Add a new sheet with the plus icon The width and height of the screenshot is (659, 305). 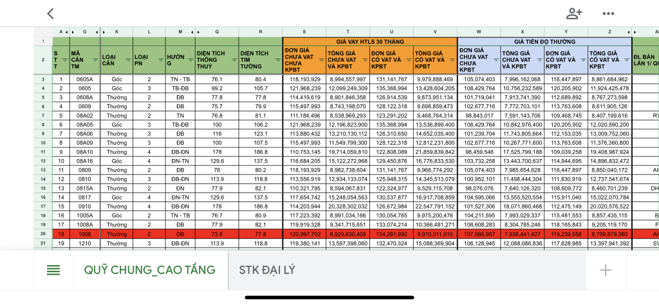tap(605, 270)
